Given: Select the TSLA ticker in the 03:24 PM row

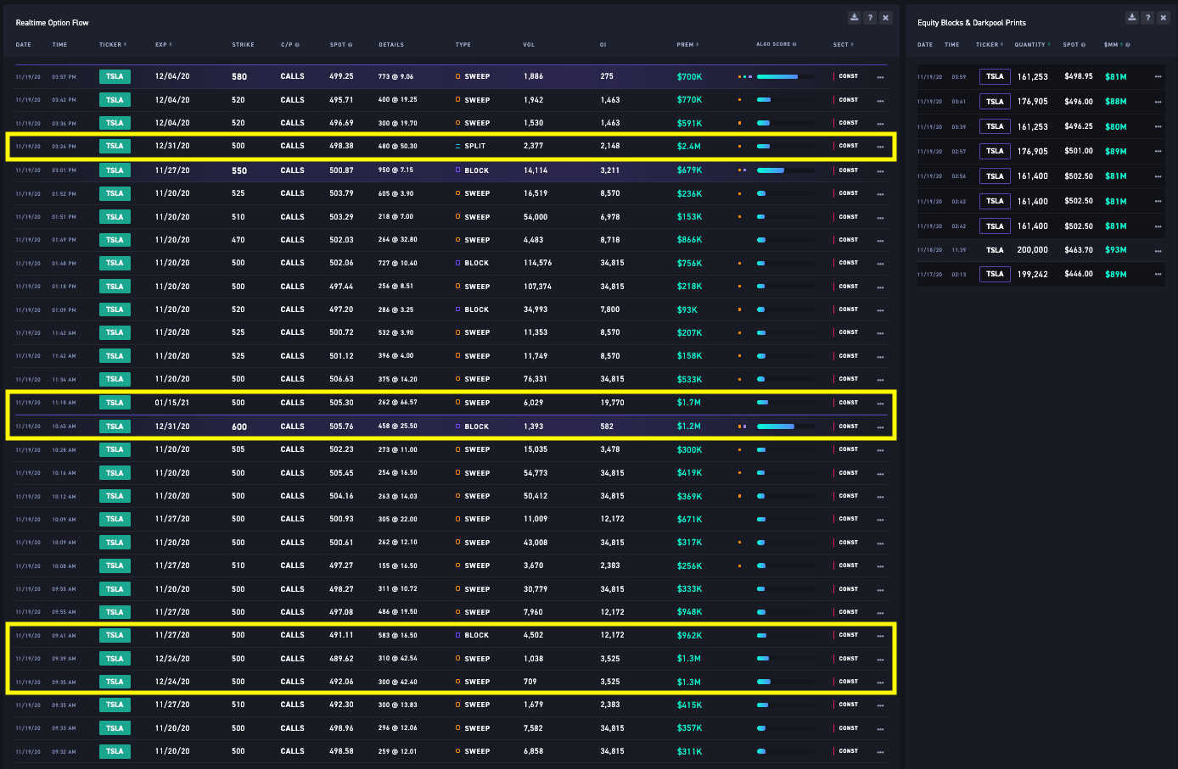Looking at the screenshot, I should click(115, 146).
